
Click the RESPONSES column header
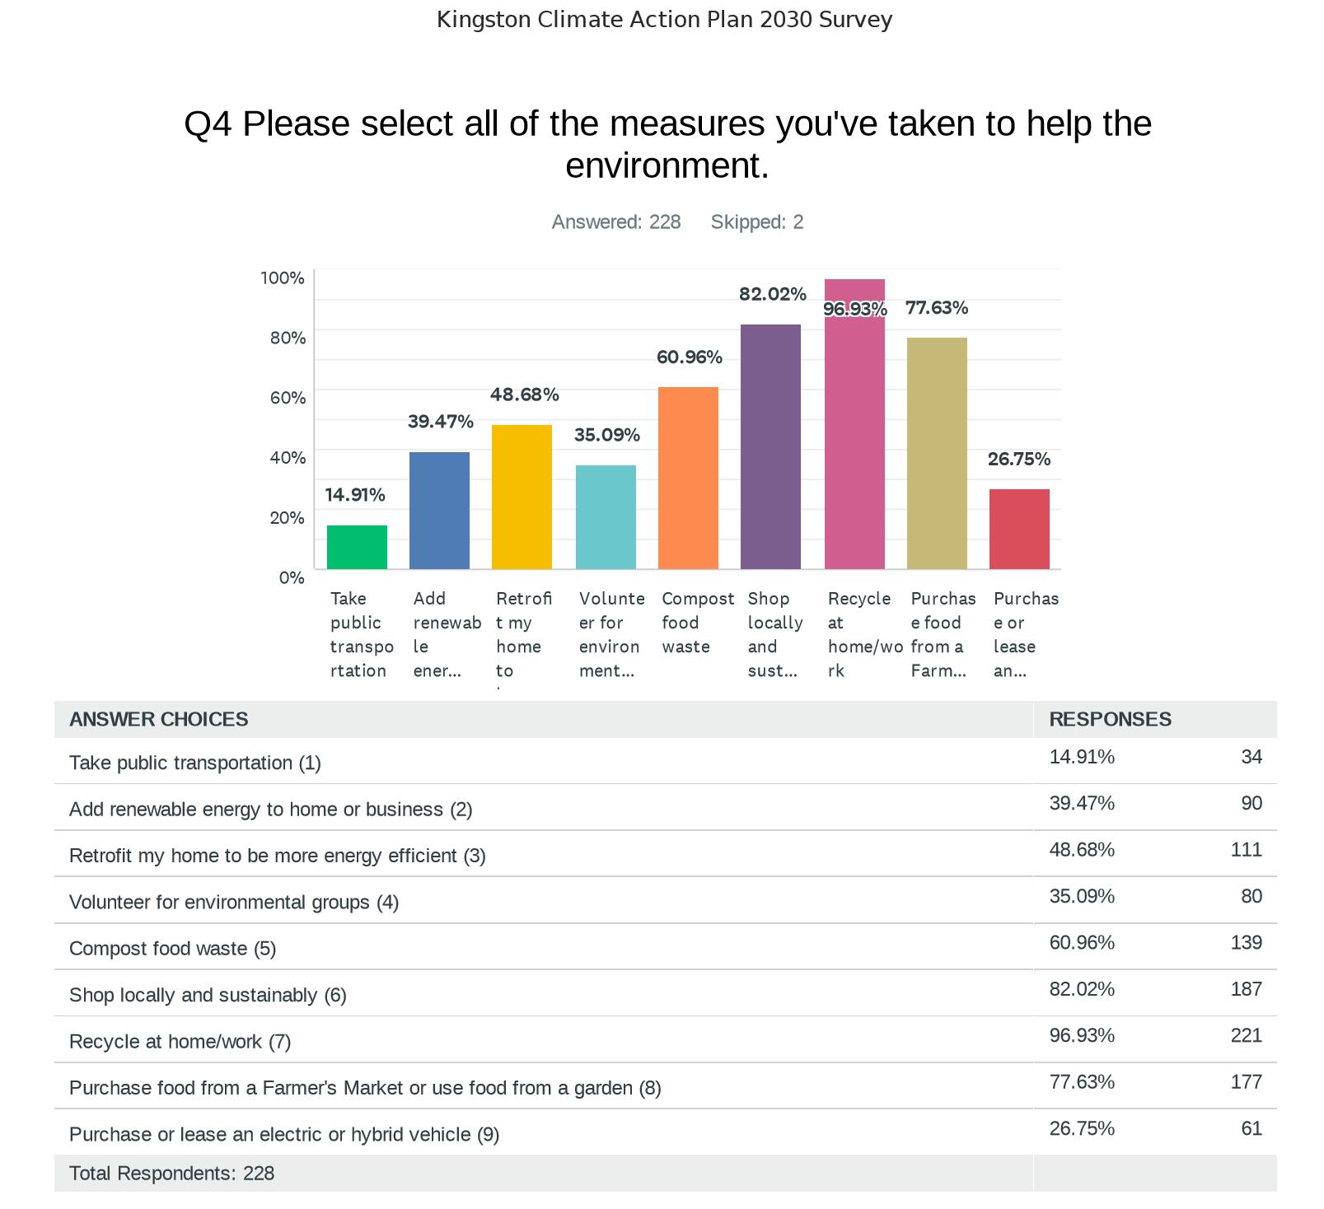pyautogui.click(x=1110, y=719)
